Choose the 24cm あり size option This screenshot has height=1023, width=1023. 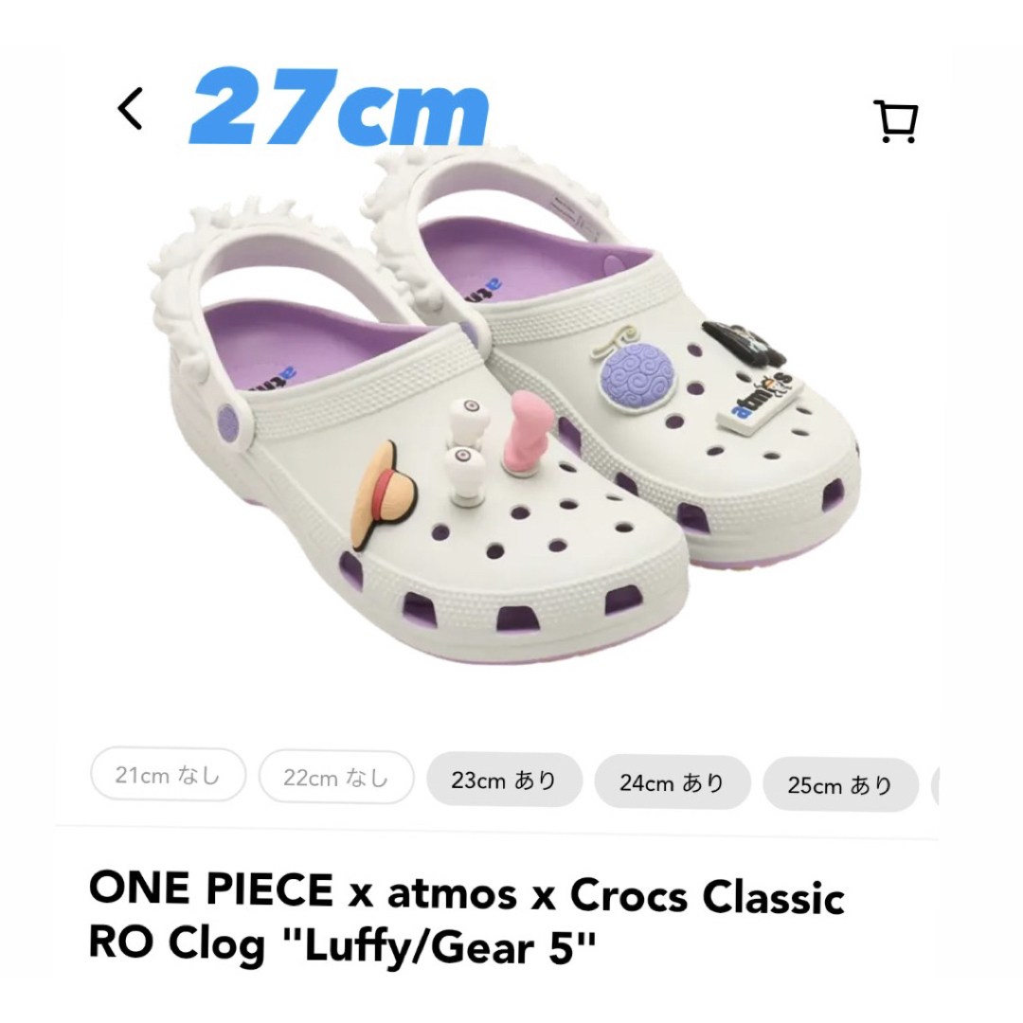coord(673,782)
